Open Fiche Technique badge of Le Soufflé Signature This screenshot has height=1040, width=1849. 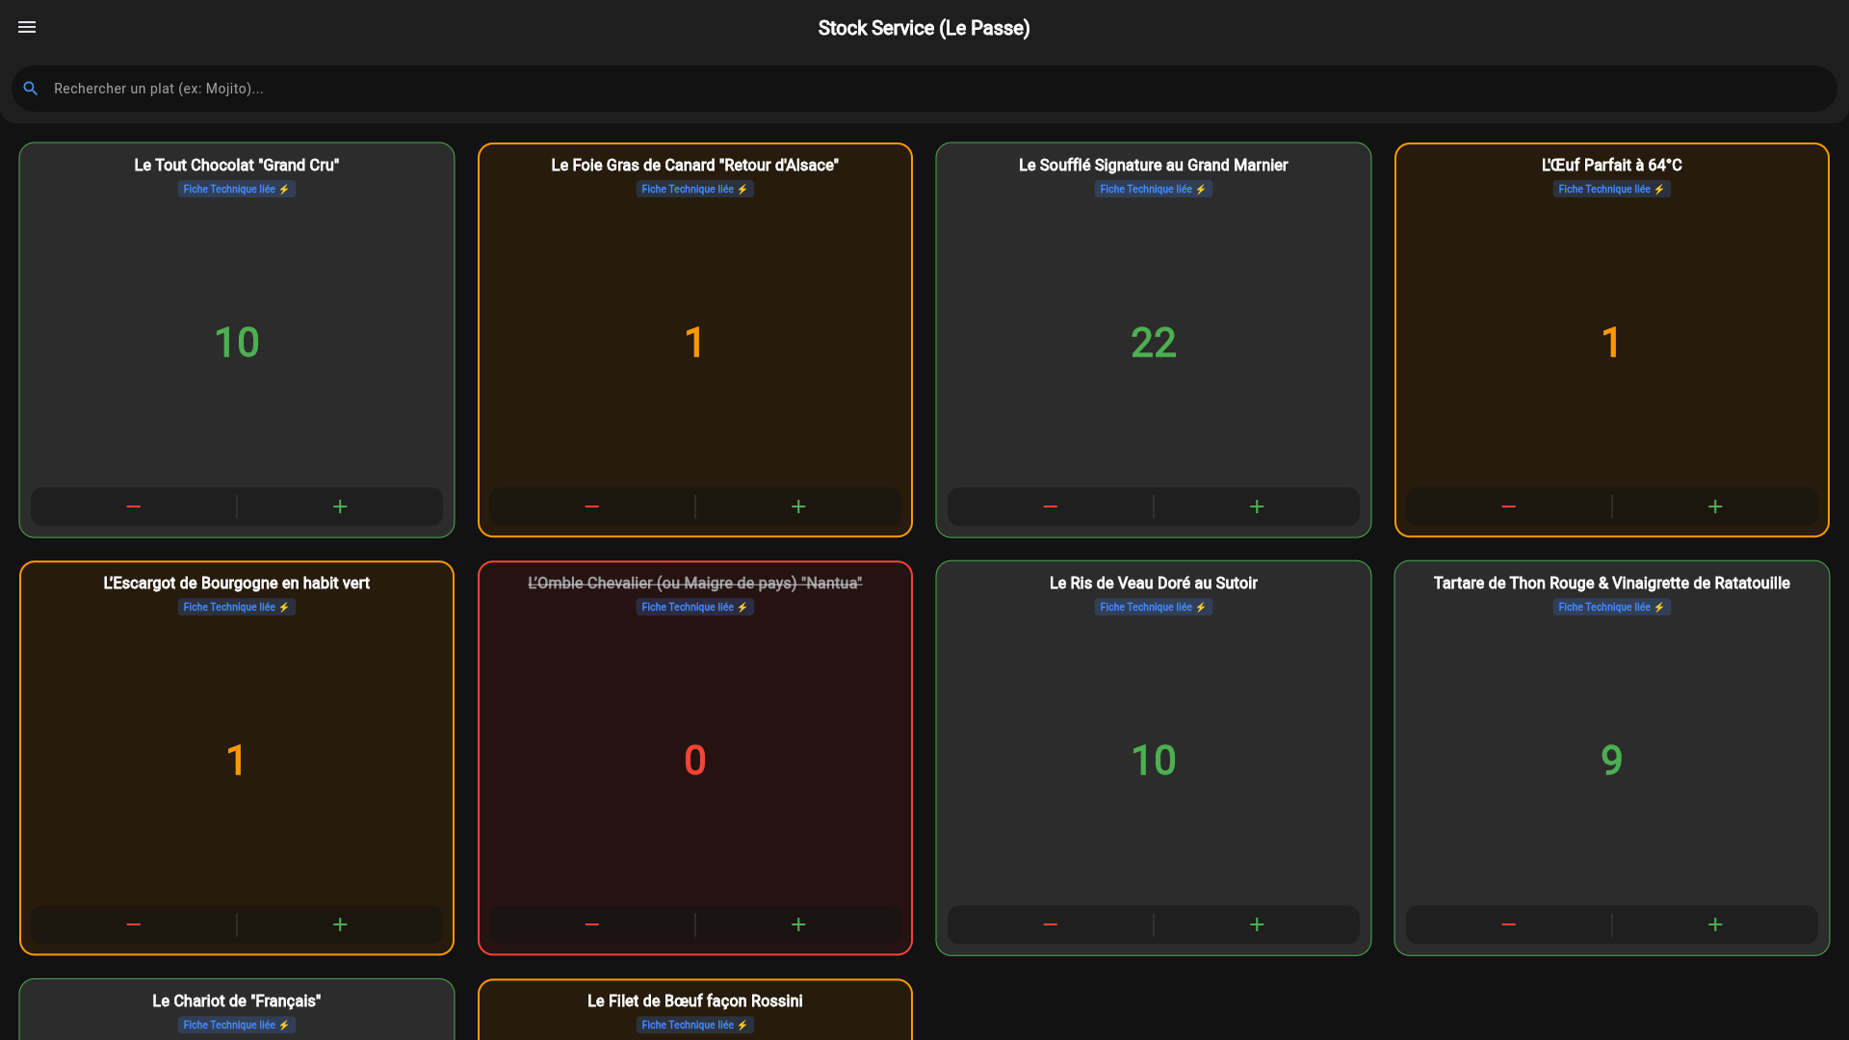[x=1154, y=190]
